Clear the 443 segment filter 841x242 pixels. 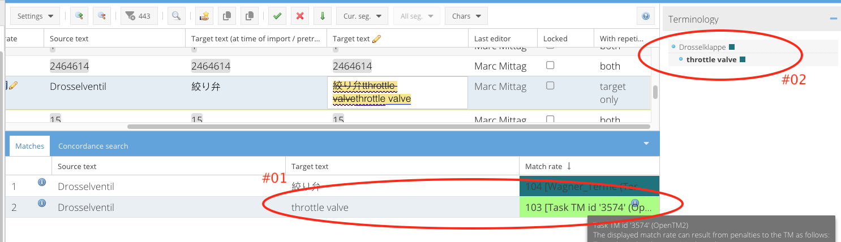tap(139, 16)
